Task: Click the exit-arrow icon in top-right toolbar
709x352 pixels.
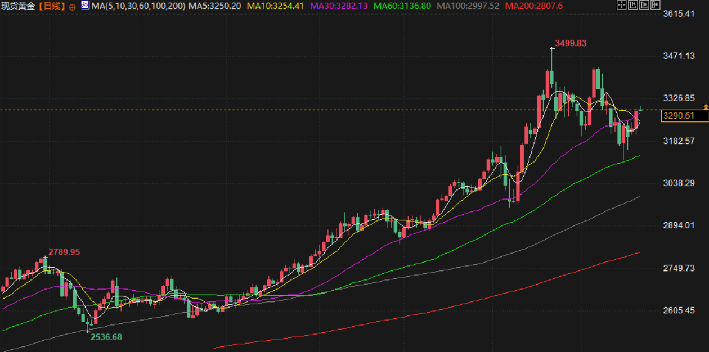Action: point(656,6)
